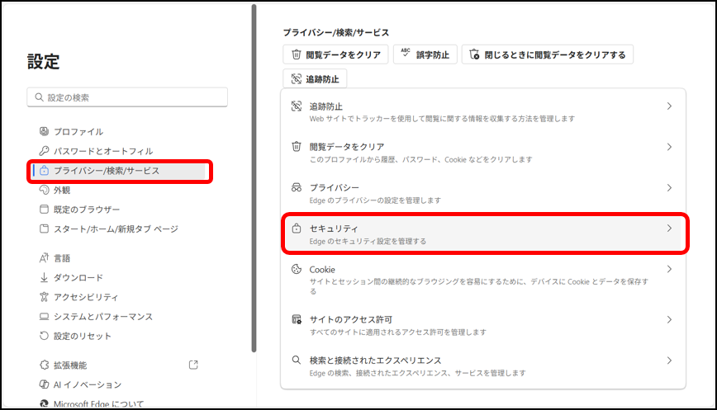Click the trash icon beside 閲覧データをクリア row
This screenshot has width=717, height=410.
pyautogui.click(x=297, y=147)
